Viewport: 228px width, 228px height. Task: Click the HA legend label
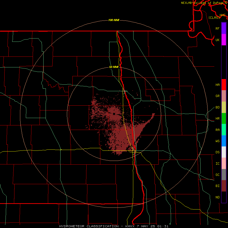click(x=217, y=85)
